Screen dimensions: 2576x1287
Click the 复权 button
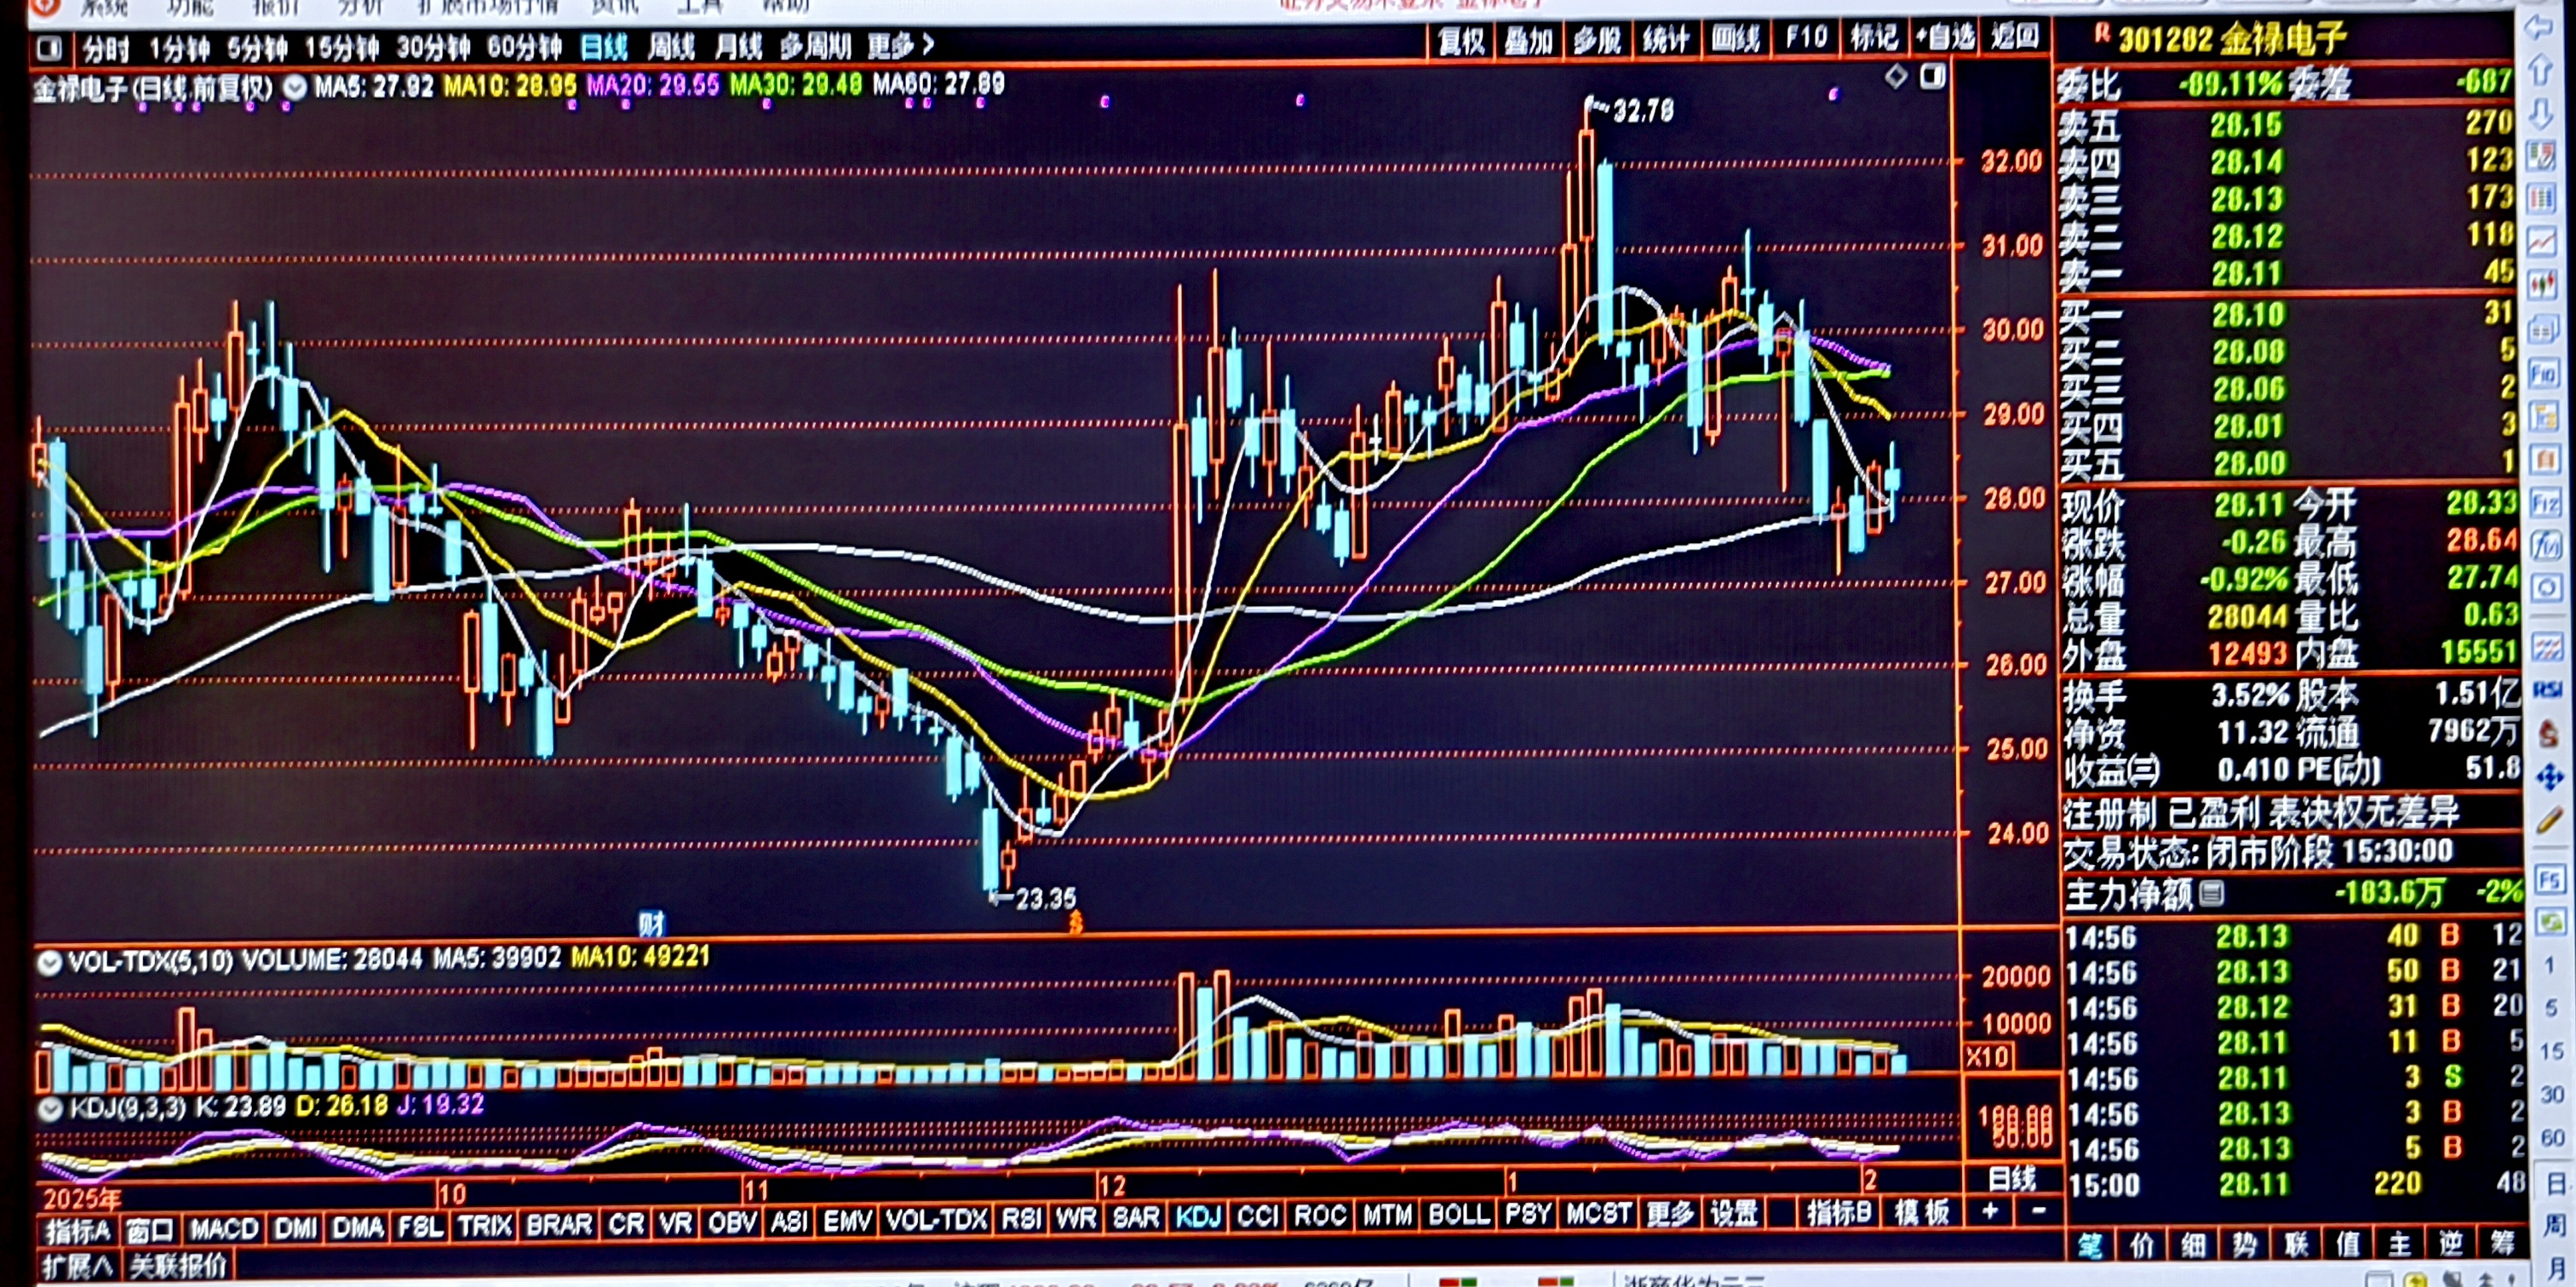(x=1461, y=40)
